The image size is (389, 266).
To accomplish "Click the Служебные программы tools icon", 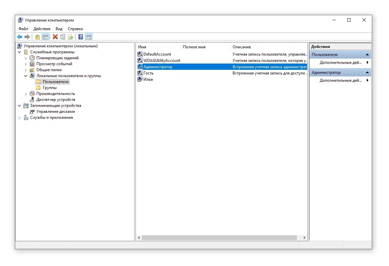I will 26,52.
